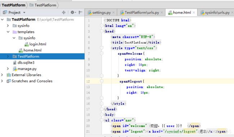Click the Scratches and Consoles icon
Viewport: 234px width, 137px height.
9,81
